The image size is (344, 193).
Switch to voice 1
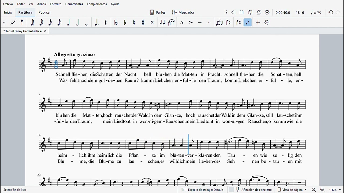[x=248, y=23]
